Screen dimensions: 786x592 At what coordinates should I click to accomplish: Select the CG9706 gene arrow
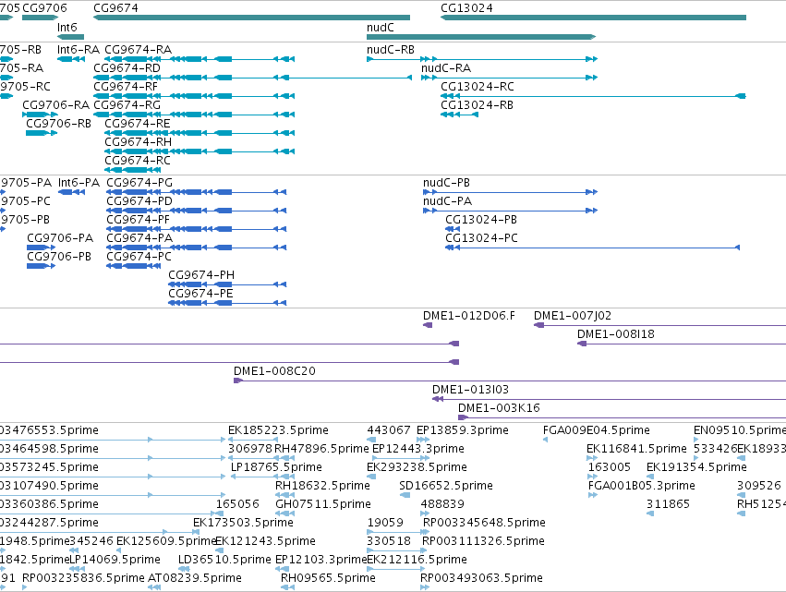coord(40,18)
